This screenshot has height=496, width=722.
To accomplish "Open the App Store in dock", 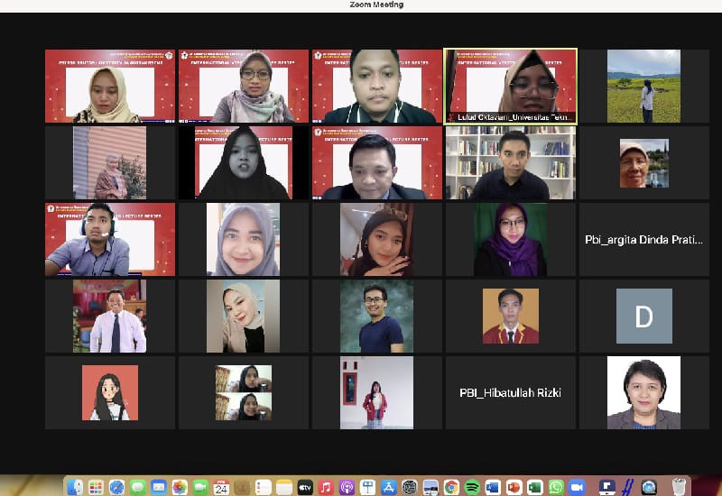I will tap(389, 487).
